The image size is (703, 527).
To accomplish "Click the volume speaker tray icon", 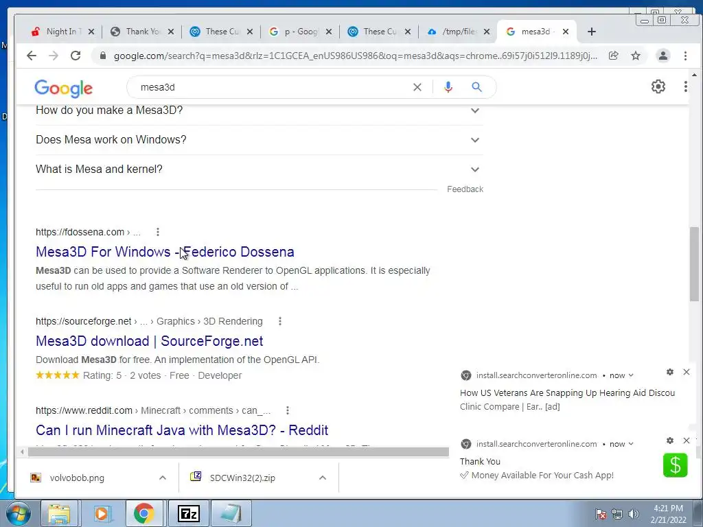I will click(634, 514).
